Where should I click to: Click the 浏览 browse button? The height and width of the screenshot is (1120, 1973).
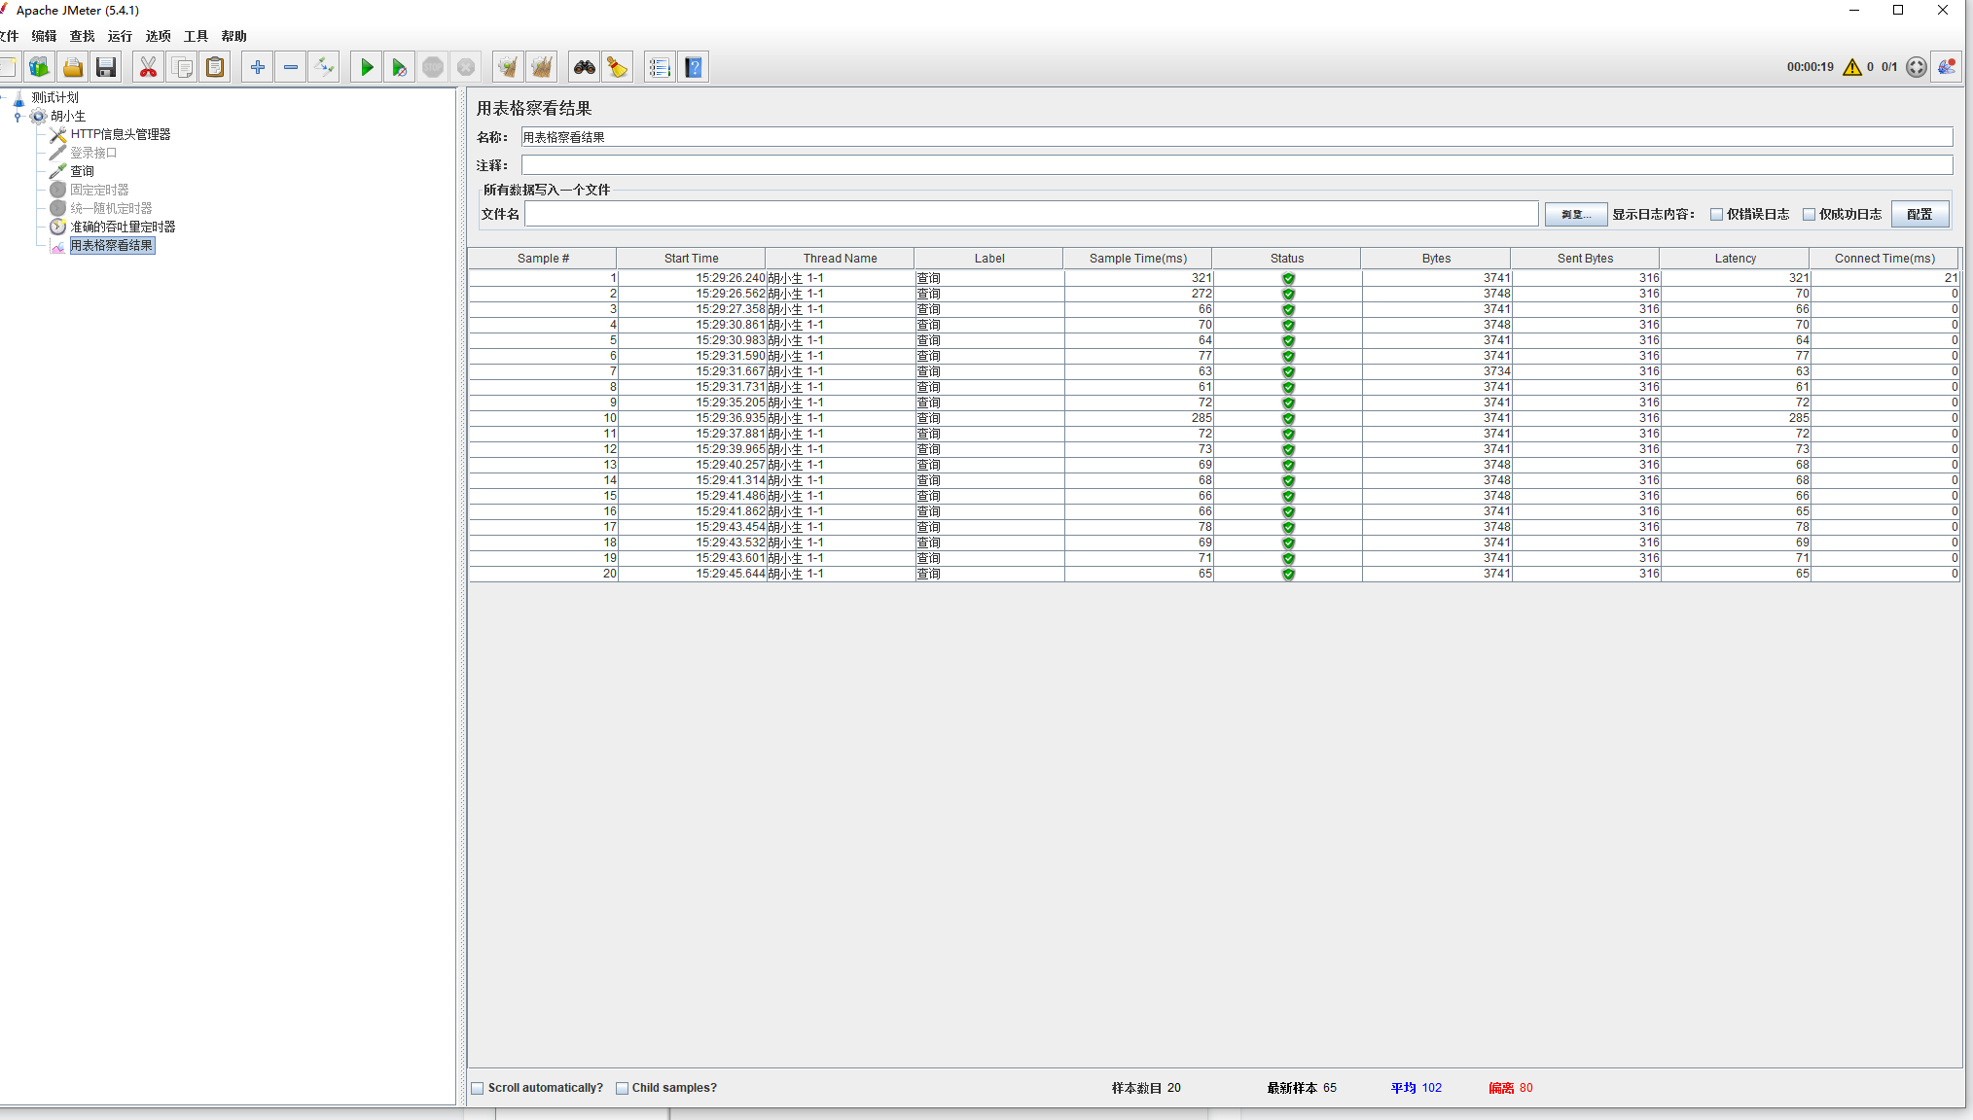click(1575, 214)
